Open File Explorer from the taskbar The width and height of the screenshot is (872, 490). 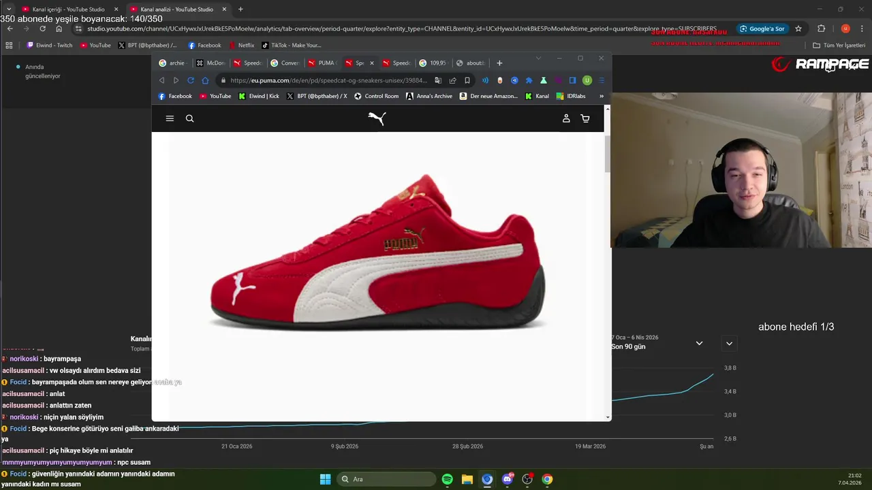click(x=467, y=479)
